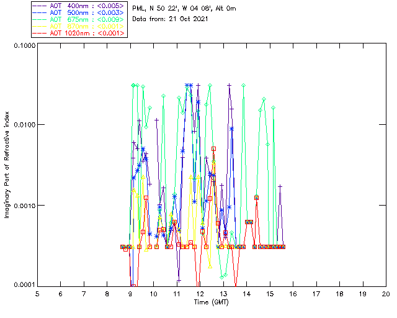Click the x-axis label 7

coord(84,294)
